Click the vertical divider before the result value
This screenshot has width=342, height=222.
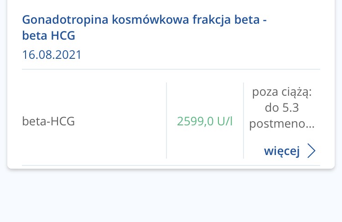coord(166,121)
